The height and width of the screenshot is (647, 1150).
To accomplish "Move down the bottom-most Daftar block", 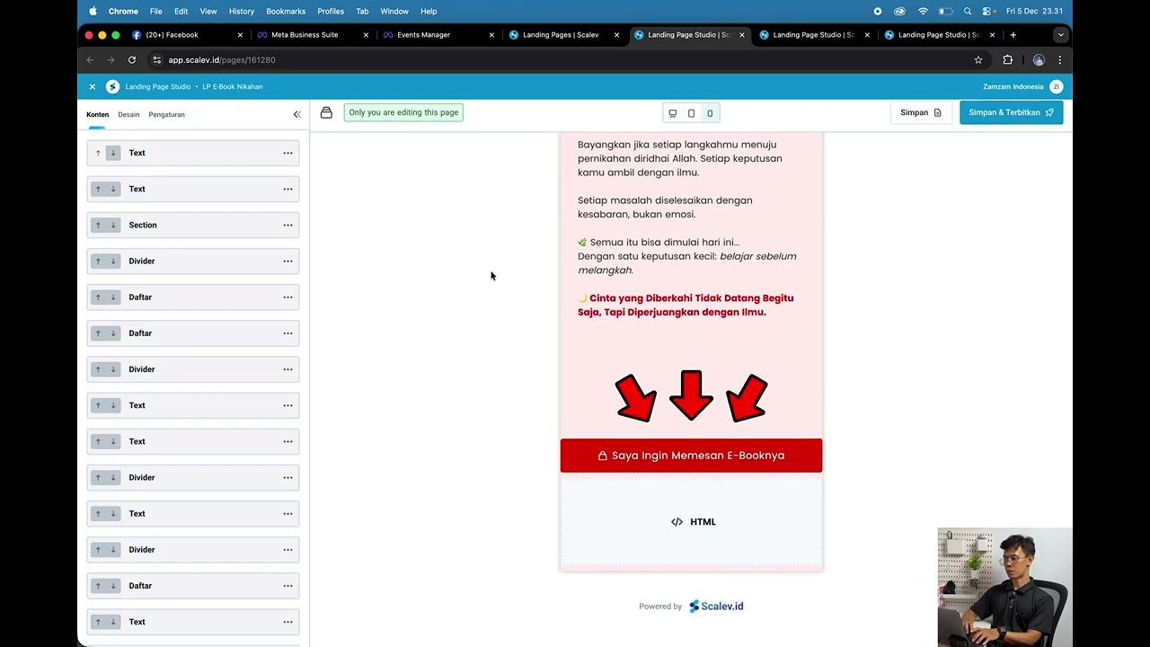I will [113, 586].
